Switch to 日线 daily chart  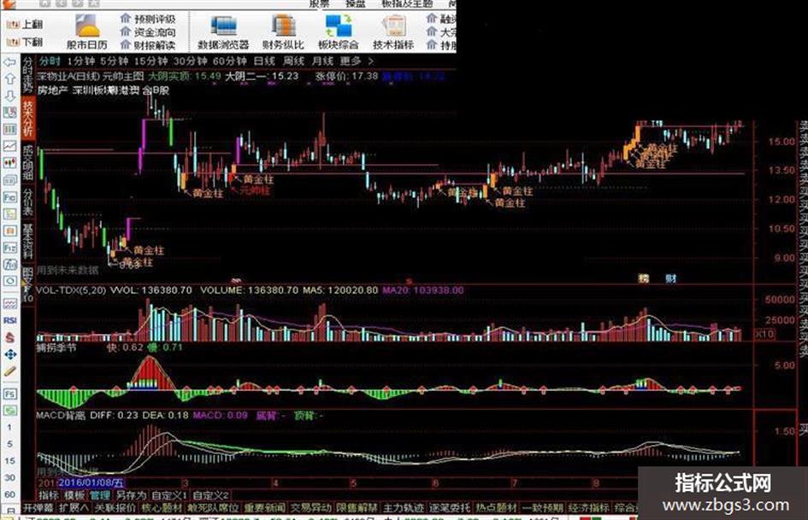tap(264, 61)
